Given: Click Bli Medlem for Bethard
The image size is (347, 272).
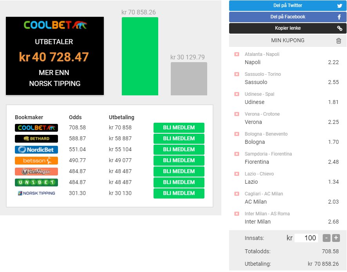Looking at the screenshot, I should pos(179,139).
